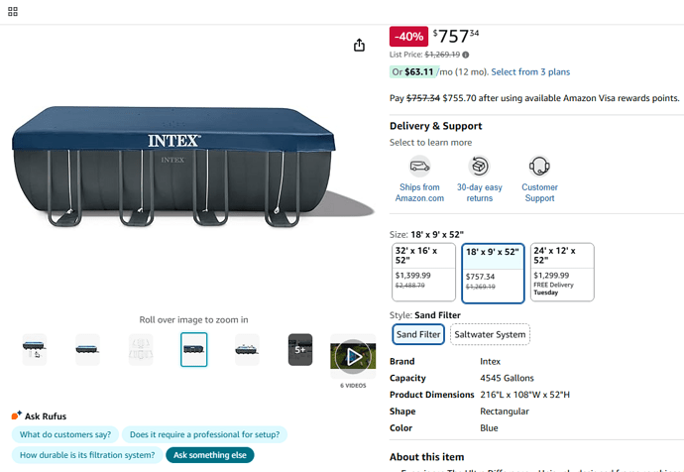Select the first product image thumbnail
The width and height of the screenshot is (684, 472).
coord(34,349)
